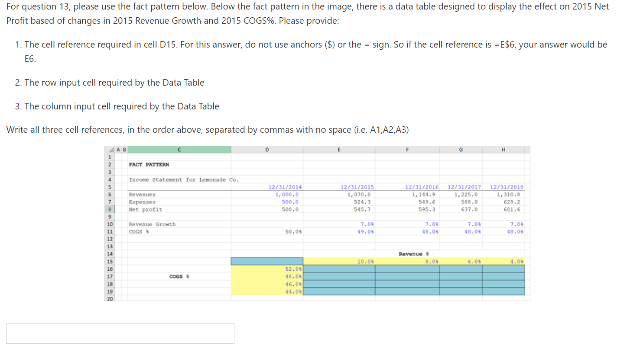The width and height of the screenshot is (640, 349).
Task: Select the 50.0% COGS value
Action: pyautogui.click(x=294, y=231)
